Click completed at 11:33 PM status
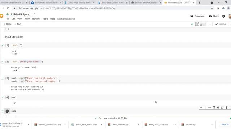Screen dimensions: 231x129 (115, 118)
